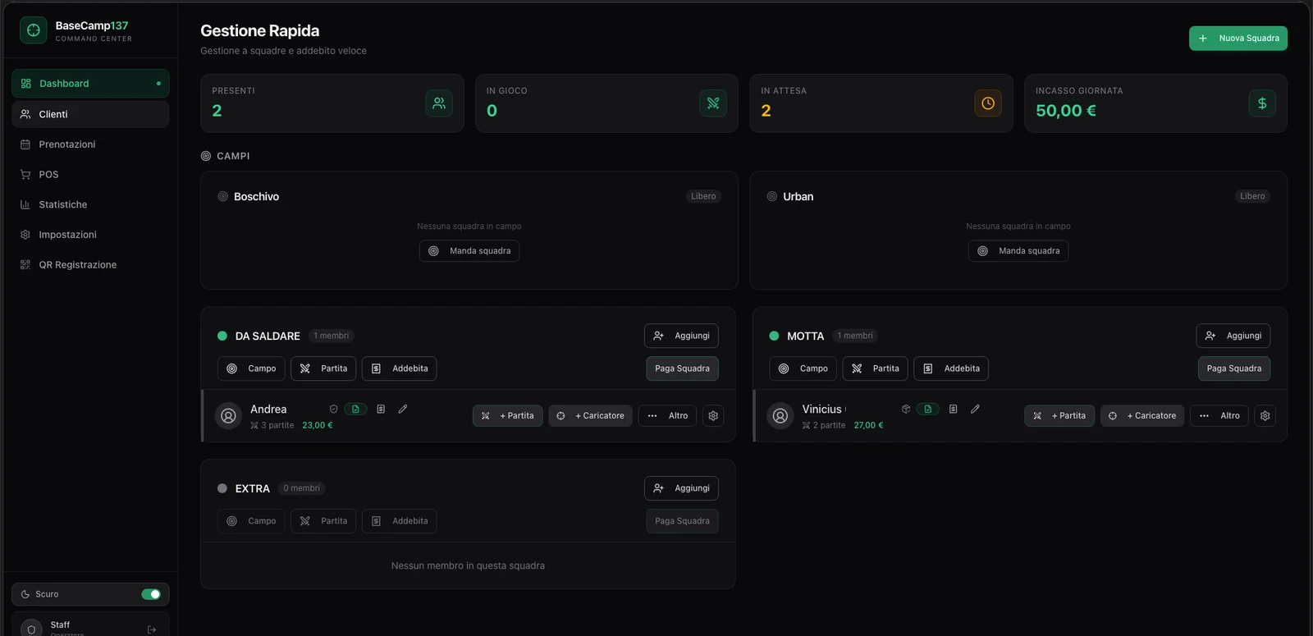Add a Partita for Andrea

point(508,416)
